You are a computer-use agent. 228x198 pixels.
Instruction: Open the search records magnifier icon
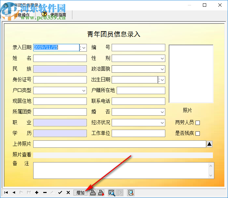point(112,193)
